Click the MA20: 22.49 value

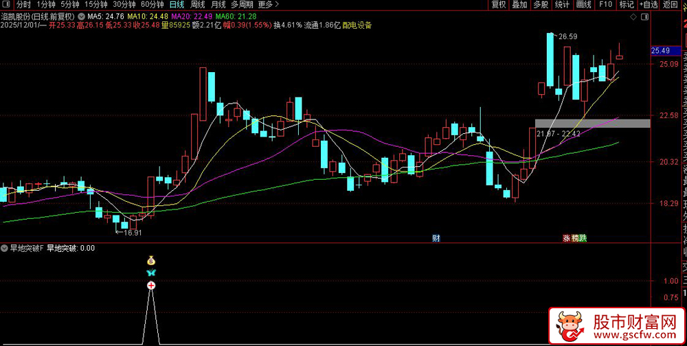coord(192,16)
